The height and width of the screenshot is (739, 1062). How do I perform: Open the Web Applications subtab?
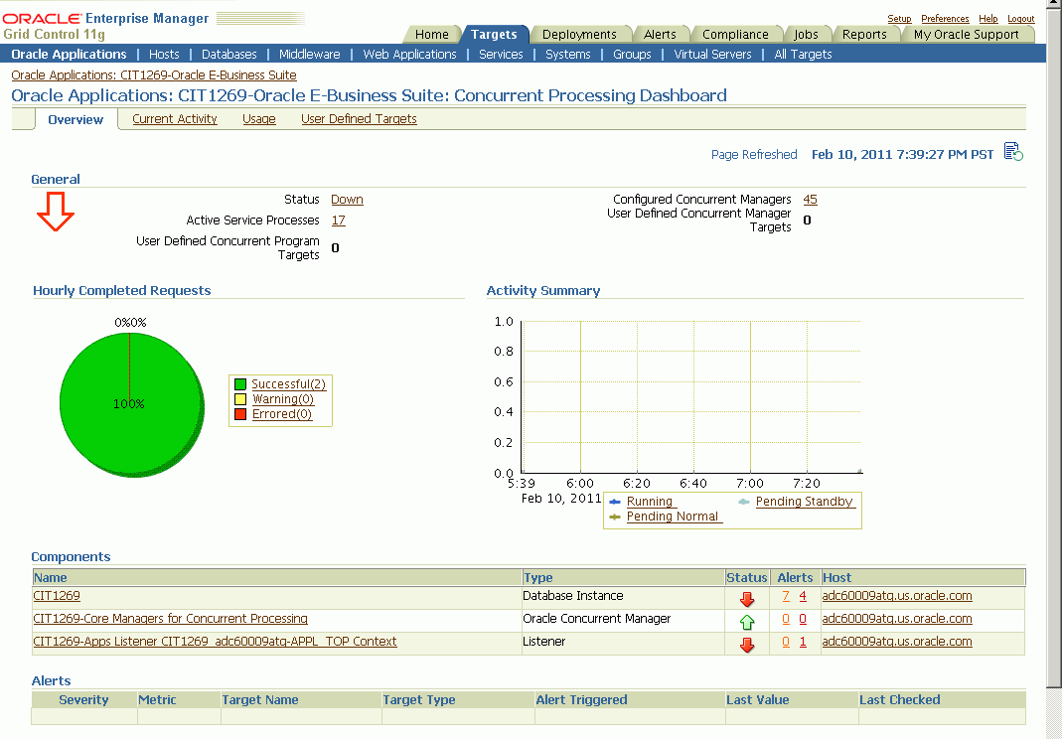click(409, 55)
